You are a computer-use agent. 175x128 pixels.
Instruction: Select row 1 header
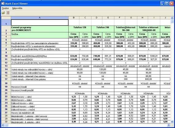point(6,23)
